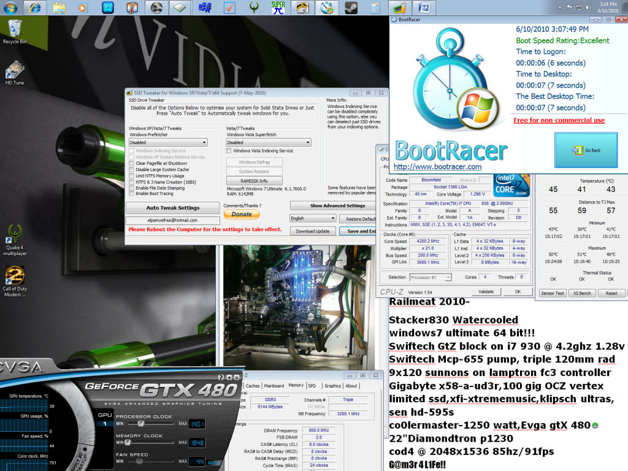The height and width of the screenshot is (471, 628).
Task: Click BootRacer Go Back button
Action: (586, 150)
